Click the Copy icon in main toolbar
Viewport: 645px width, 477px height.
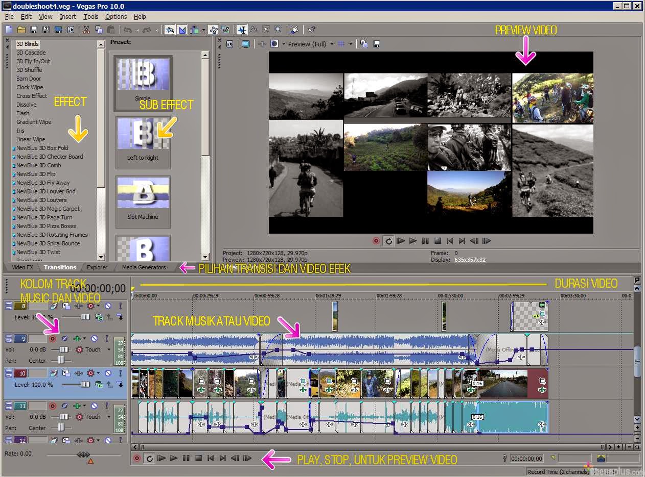(99, 30)
